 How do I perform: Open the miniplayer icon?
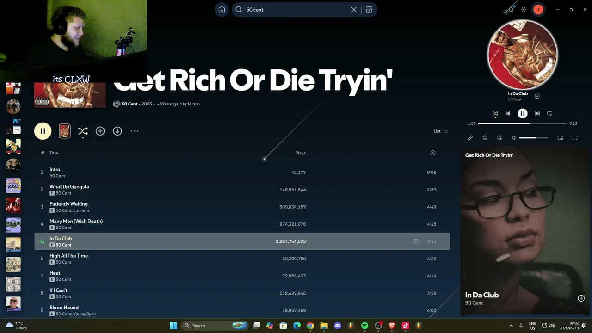[x=560, y=138]
